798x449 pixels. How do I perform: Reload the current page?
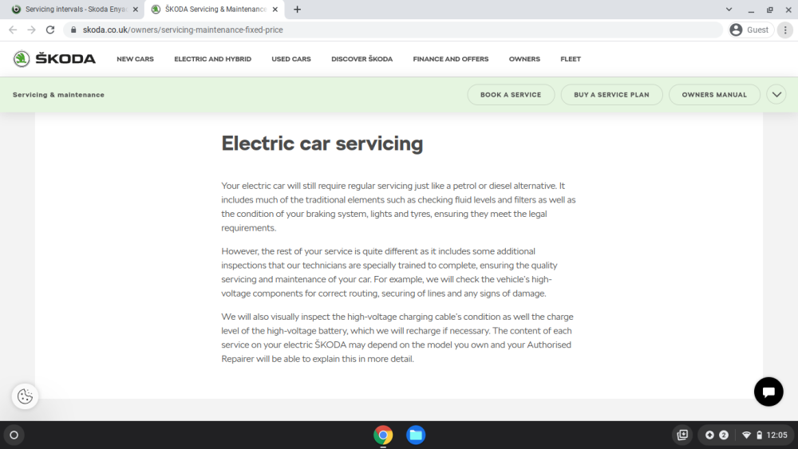tap(49, 30)
